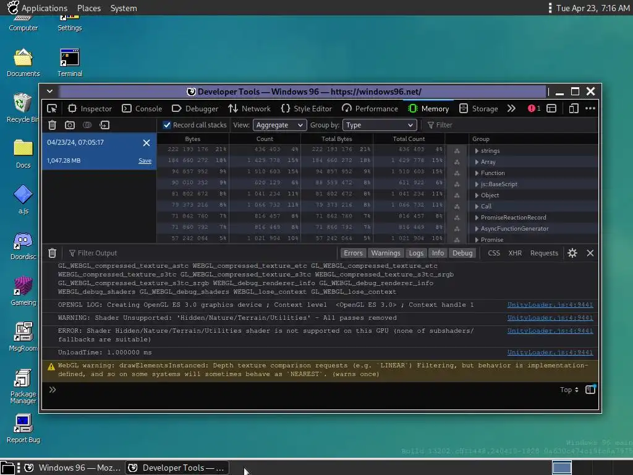Screen dimensions: 633x475
Task: Open responsive design mode icon
Action: [x=574, y=109]
